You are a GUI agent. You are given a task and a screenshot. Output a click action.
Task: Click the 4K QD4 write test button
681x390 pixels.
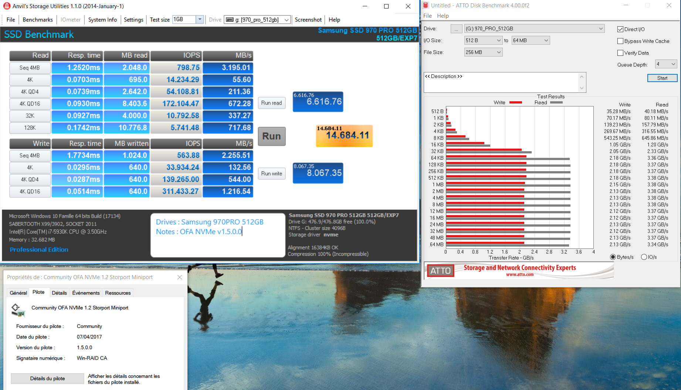tap(30, 179)
